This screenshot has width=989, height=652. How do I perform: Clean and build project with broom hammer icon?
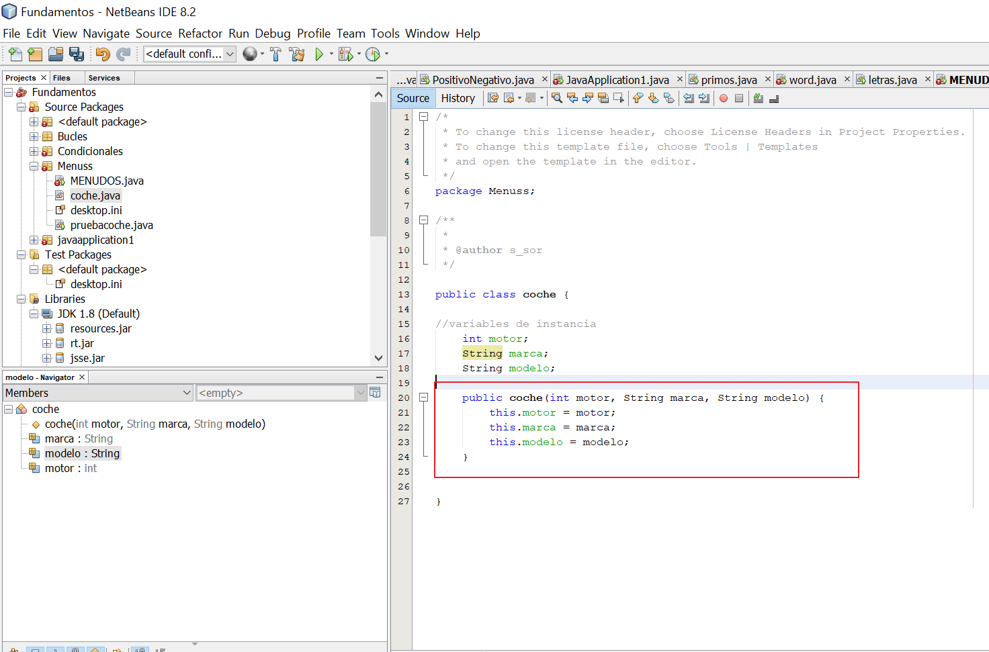click(x=297, y=54)
